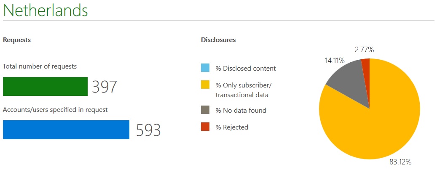Click the 397 requests count
The image size is (437, 172).
[x=105, y=87]
